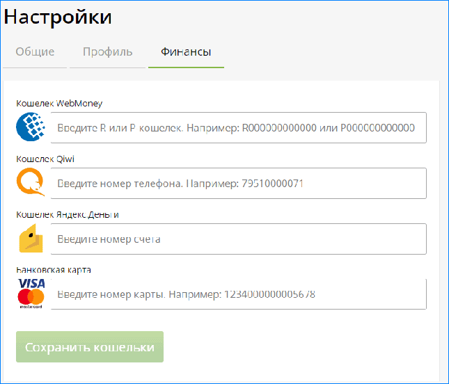
Task: Focus the WebMoney wallet input field
Action: (x=239, y=127)
